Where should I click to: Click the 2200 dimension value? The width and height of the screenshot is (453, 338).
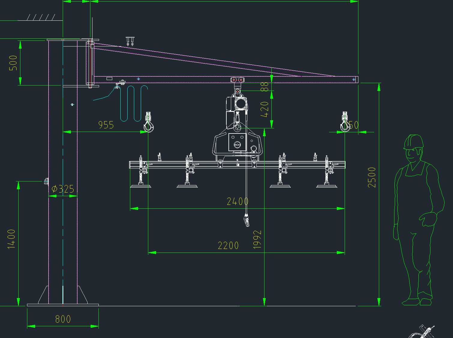click(x=228, y=246)
